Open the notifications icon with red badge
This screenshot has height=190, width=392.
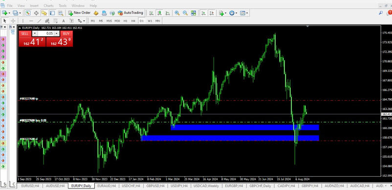(x=389, y=13)
